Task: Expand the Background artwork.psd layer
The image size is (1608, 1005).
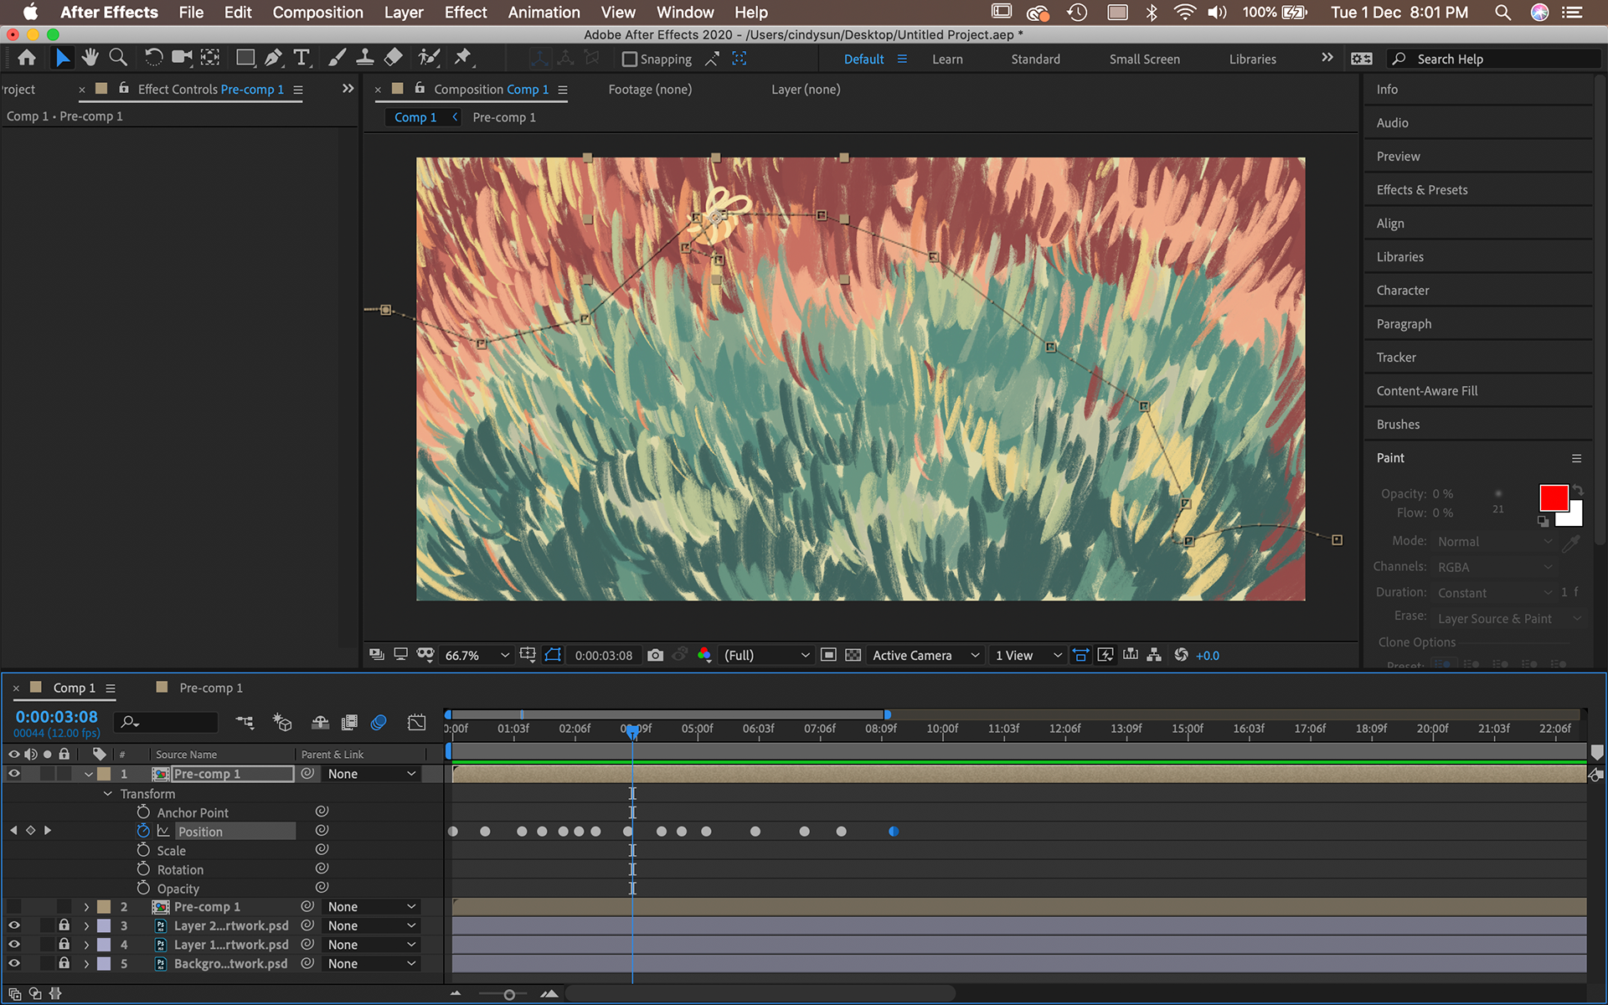Action: [x=86, y=964]
